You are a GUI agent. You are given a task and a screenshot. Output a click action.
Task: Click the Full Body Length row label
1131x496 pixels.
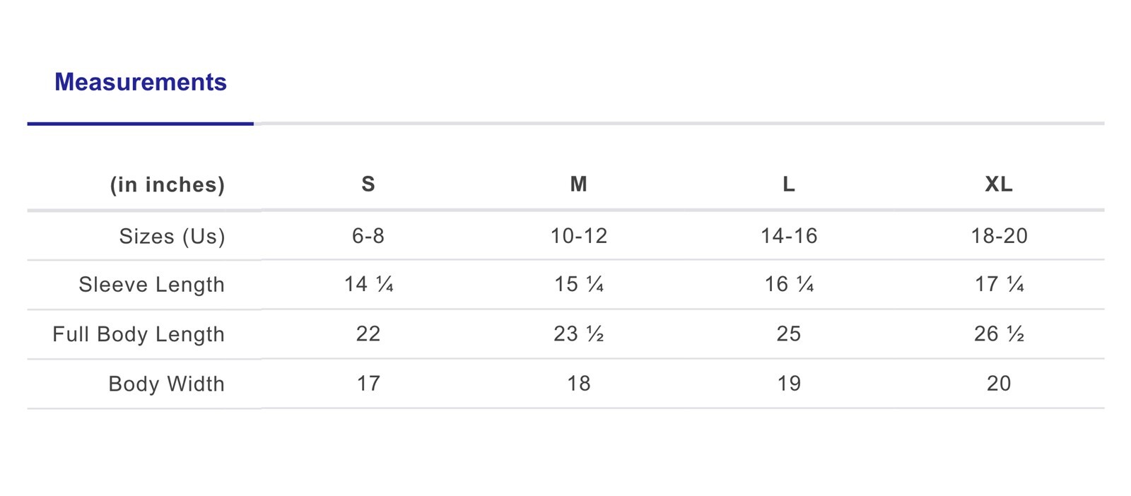[x=139, y=334]
